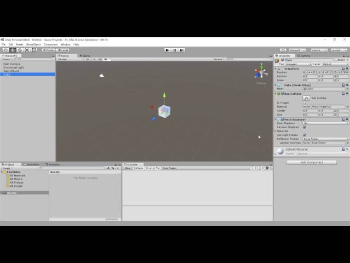Open Box Collider help book icon
The height and width of the screenshot is (263, 350).
pos(343,94)
